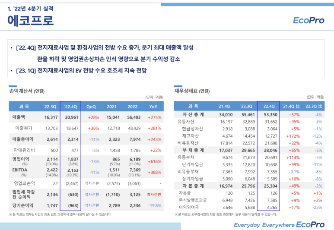
Task: Click the EBITDA value '7,369'
Action: click(x=135, y=170)
